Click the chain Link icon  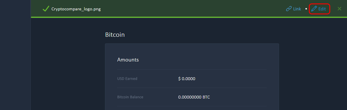289,9
